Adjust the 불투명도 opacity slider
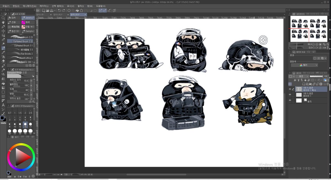Screen dimensions: 331x180 pos(17,86)
